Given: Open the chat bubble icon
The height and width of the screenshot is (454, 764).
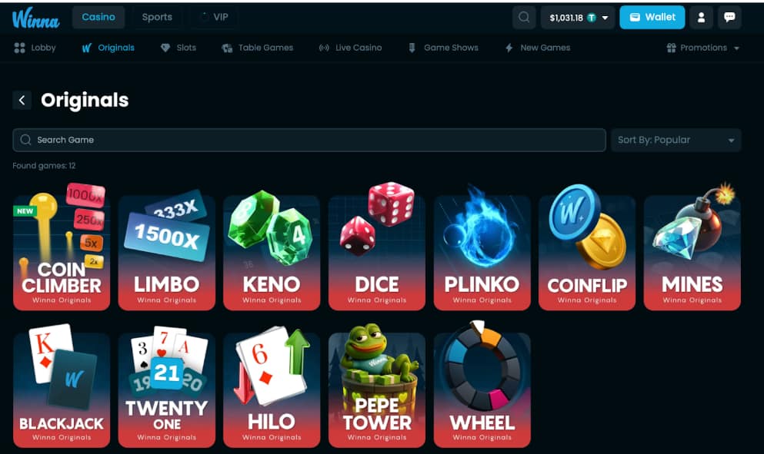Looking at the screenshot, I should pyautogui.click(x=729, y=18).
